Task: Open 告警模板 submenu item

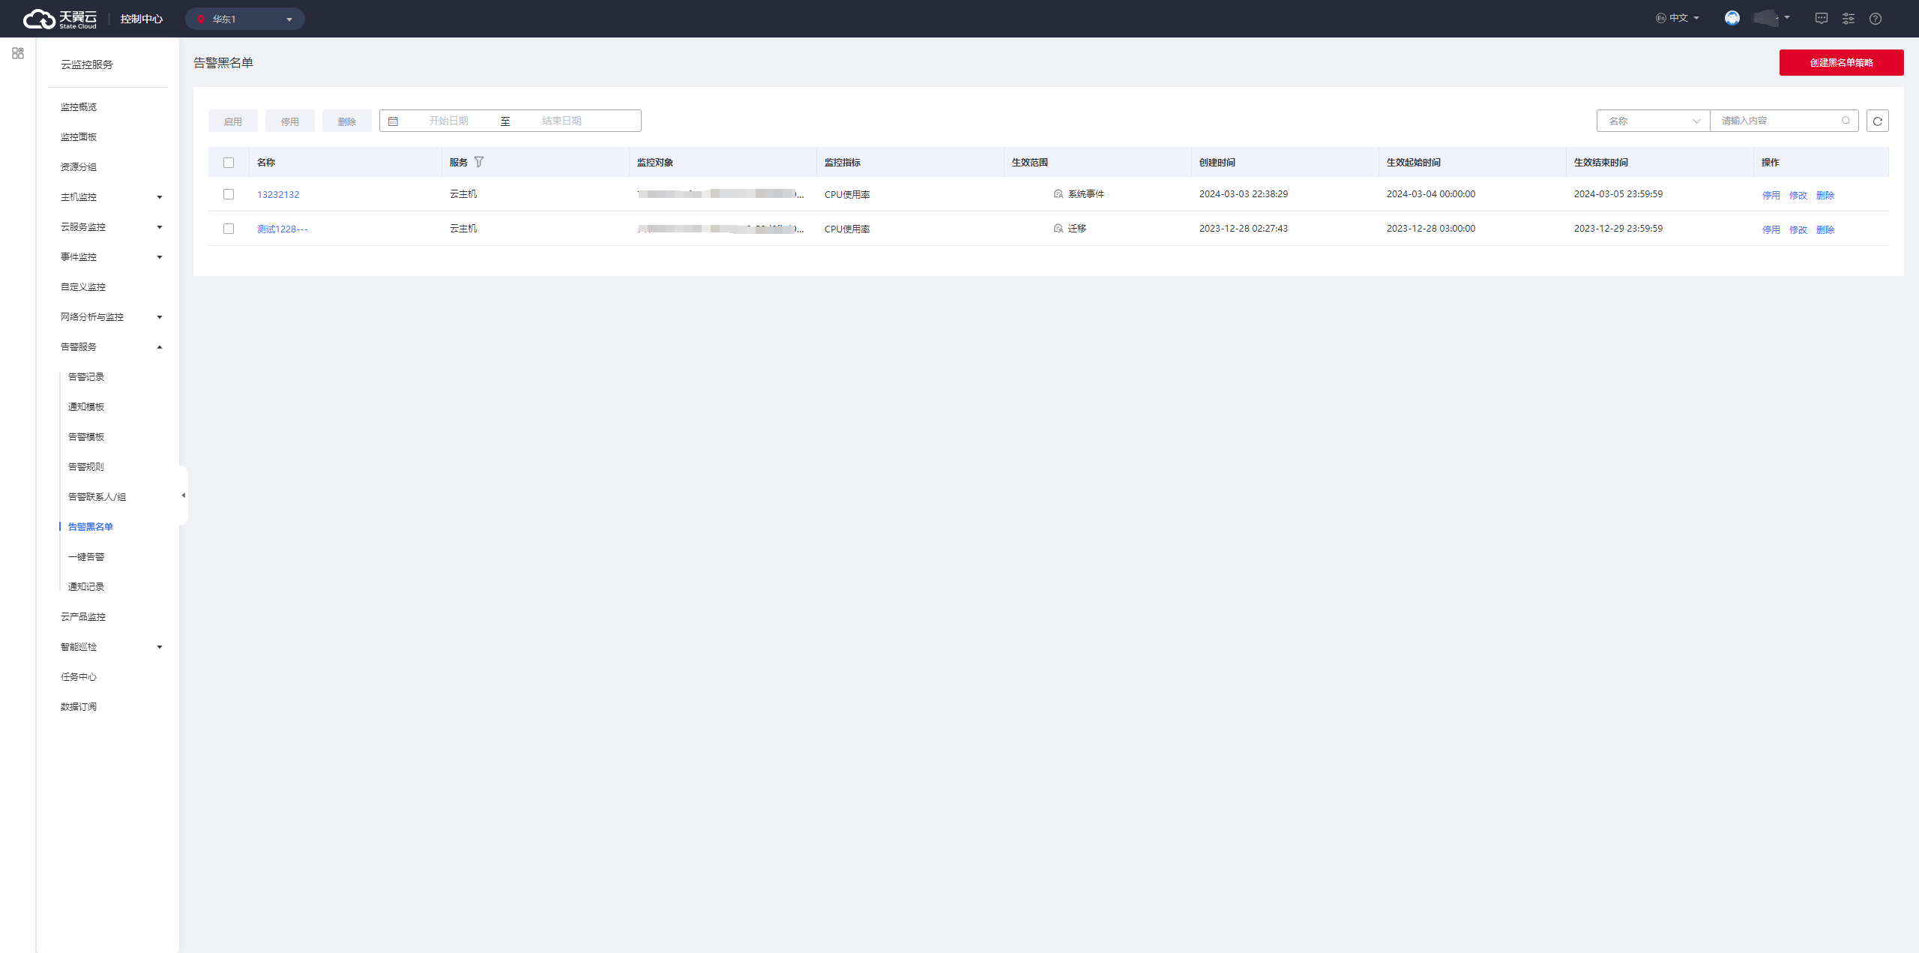Action: point(86,437)
